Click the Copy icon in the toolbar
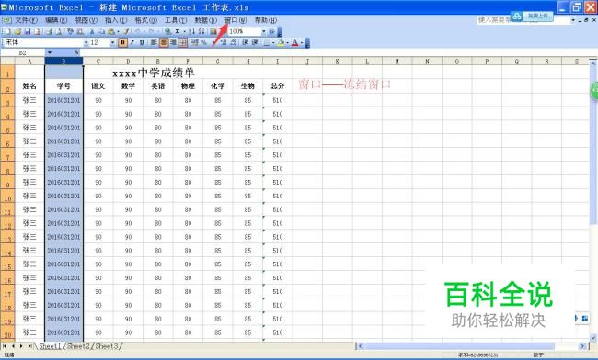 point(102,31)
